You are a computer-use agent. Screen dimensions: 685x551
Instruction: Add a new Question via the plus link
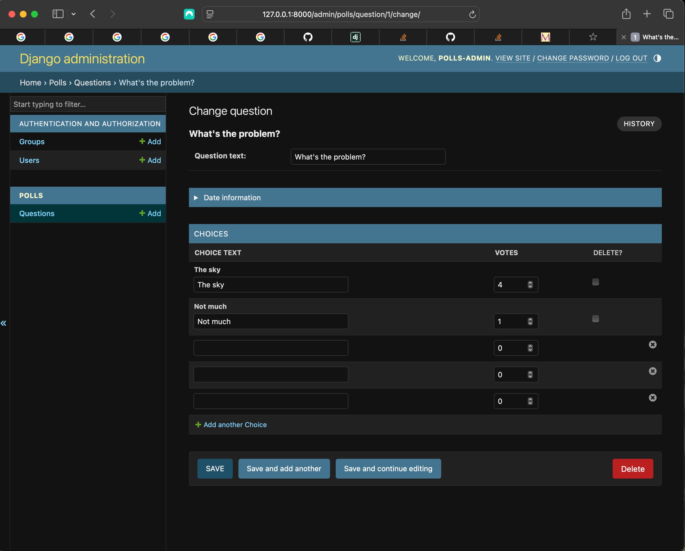(150, 214)
